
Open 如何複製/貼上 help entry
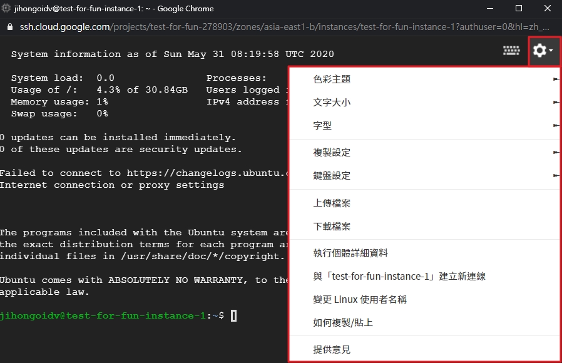[425, 322]
